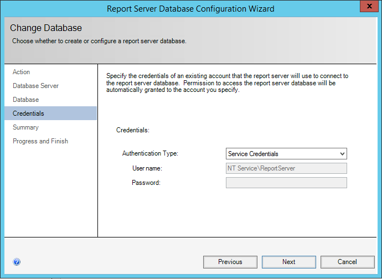Image resolution: width=382 pixels, height=279 pixels.
Task: Click the Change Database heading
Action: 46,28
